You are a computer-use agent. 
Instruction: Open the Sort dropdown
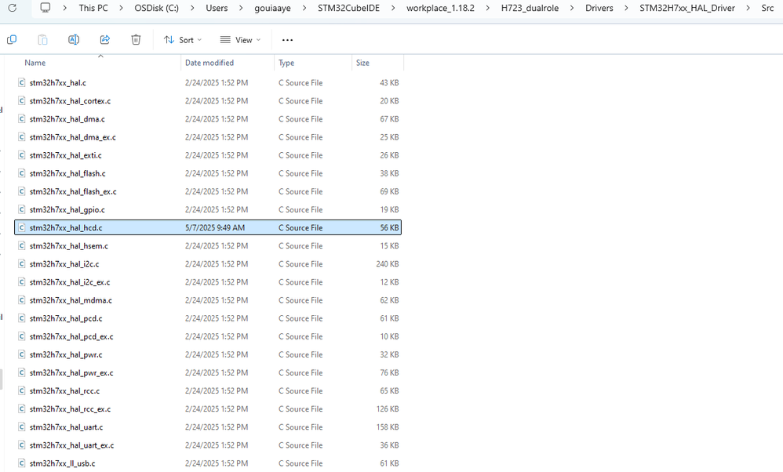[183, 40]
